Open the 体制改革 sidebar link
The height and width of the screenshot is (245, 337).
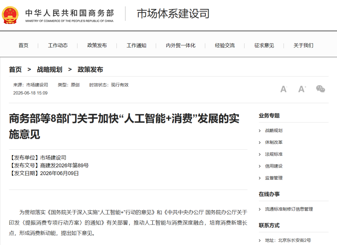(274, 142)
